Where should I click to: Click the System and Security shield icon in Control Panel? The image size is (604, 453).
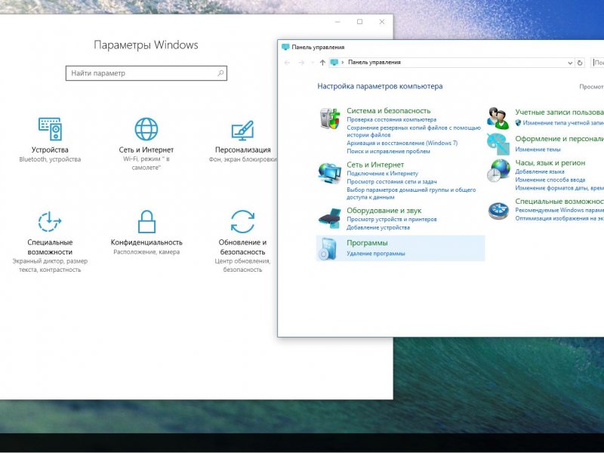pos(330,118)
